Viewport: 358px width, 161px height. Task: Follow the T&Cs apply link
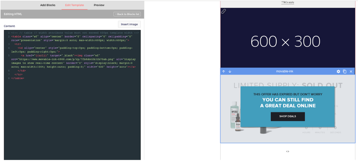(288, 2)
